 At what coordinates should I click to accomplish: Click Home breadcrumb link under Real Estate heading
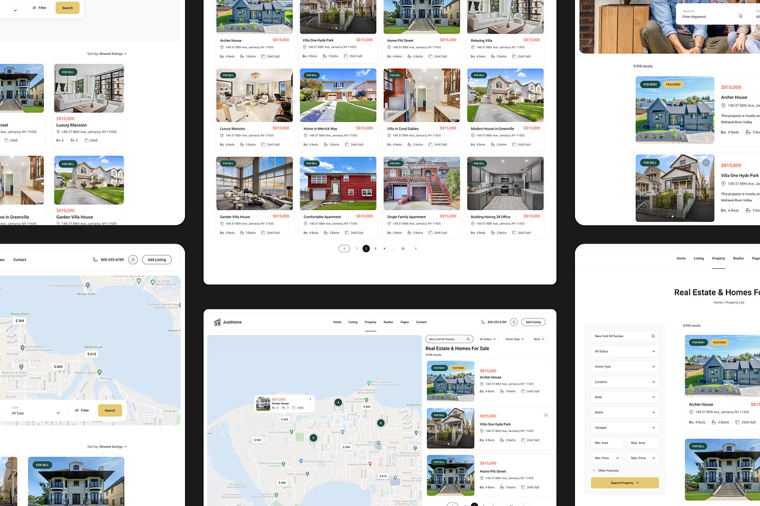pyautogui.click(x=718, y=302)
